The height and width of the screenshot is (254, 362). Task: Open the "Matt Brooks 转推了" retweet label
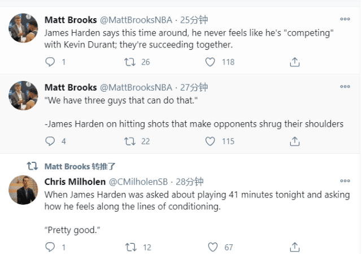[x=80, y=166]
